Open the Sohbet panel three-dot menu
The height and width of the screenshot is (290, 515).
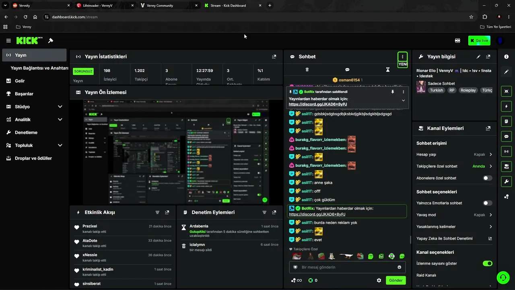pos(402,57)
